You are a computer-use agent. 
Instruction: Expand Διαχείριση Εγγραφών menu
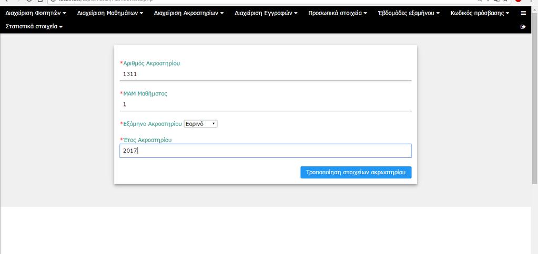(266, 13)
